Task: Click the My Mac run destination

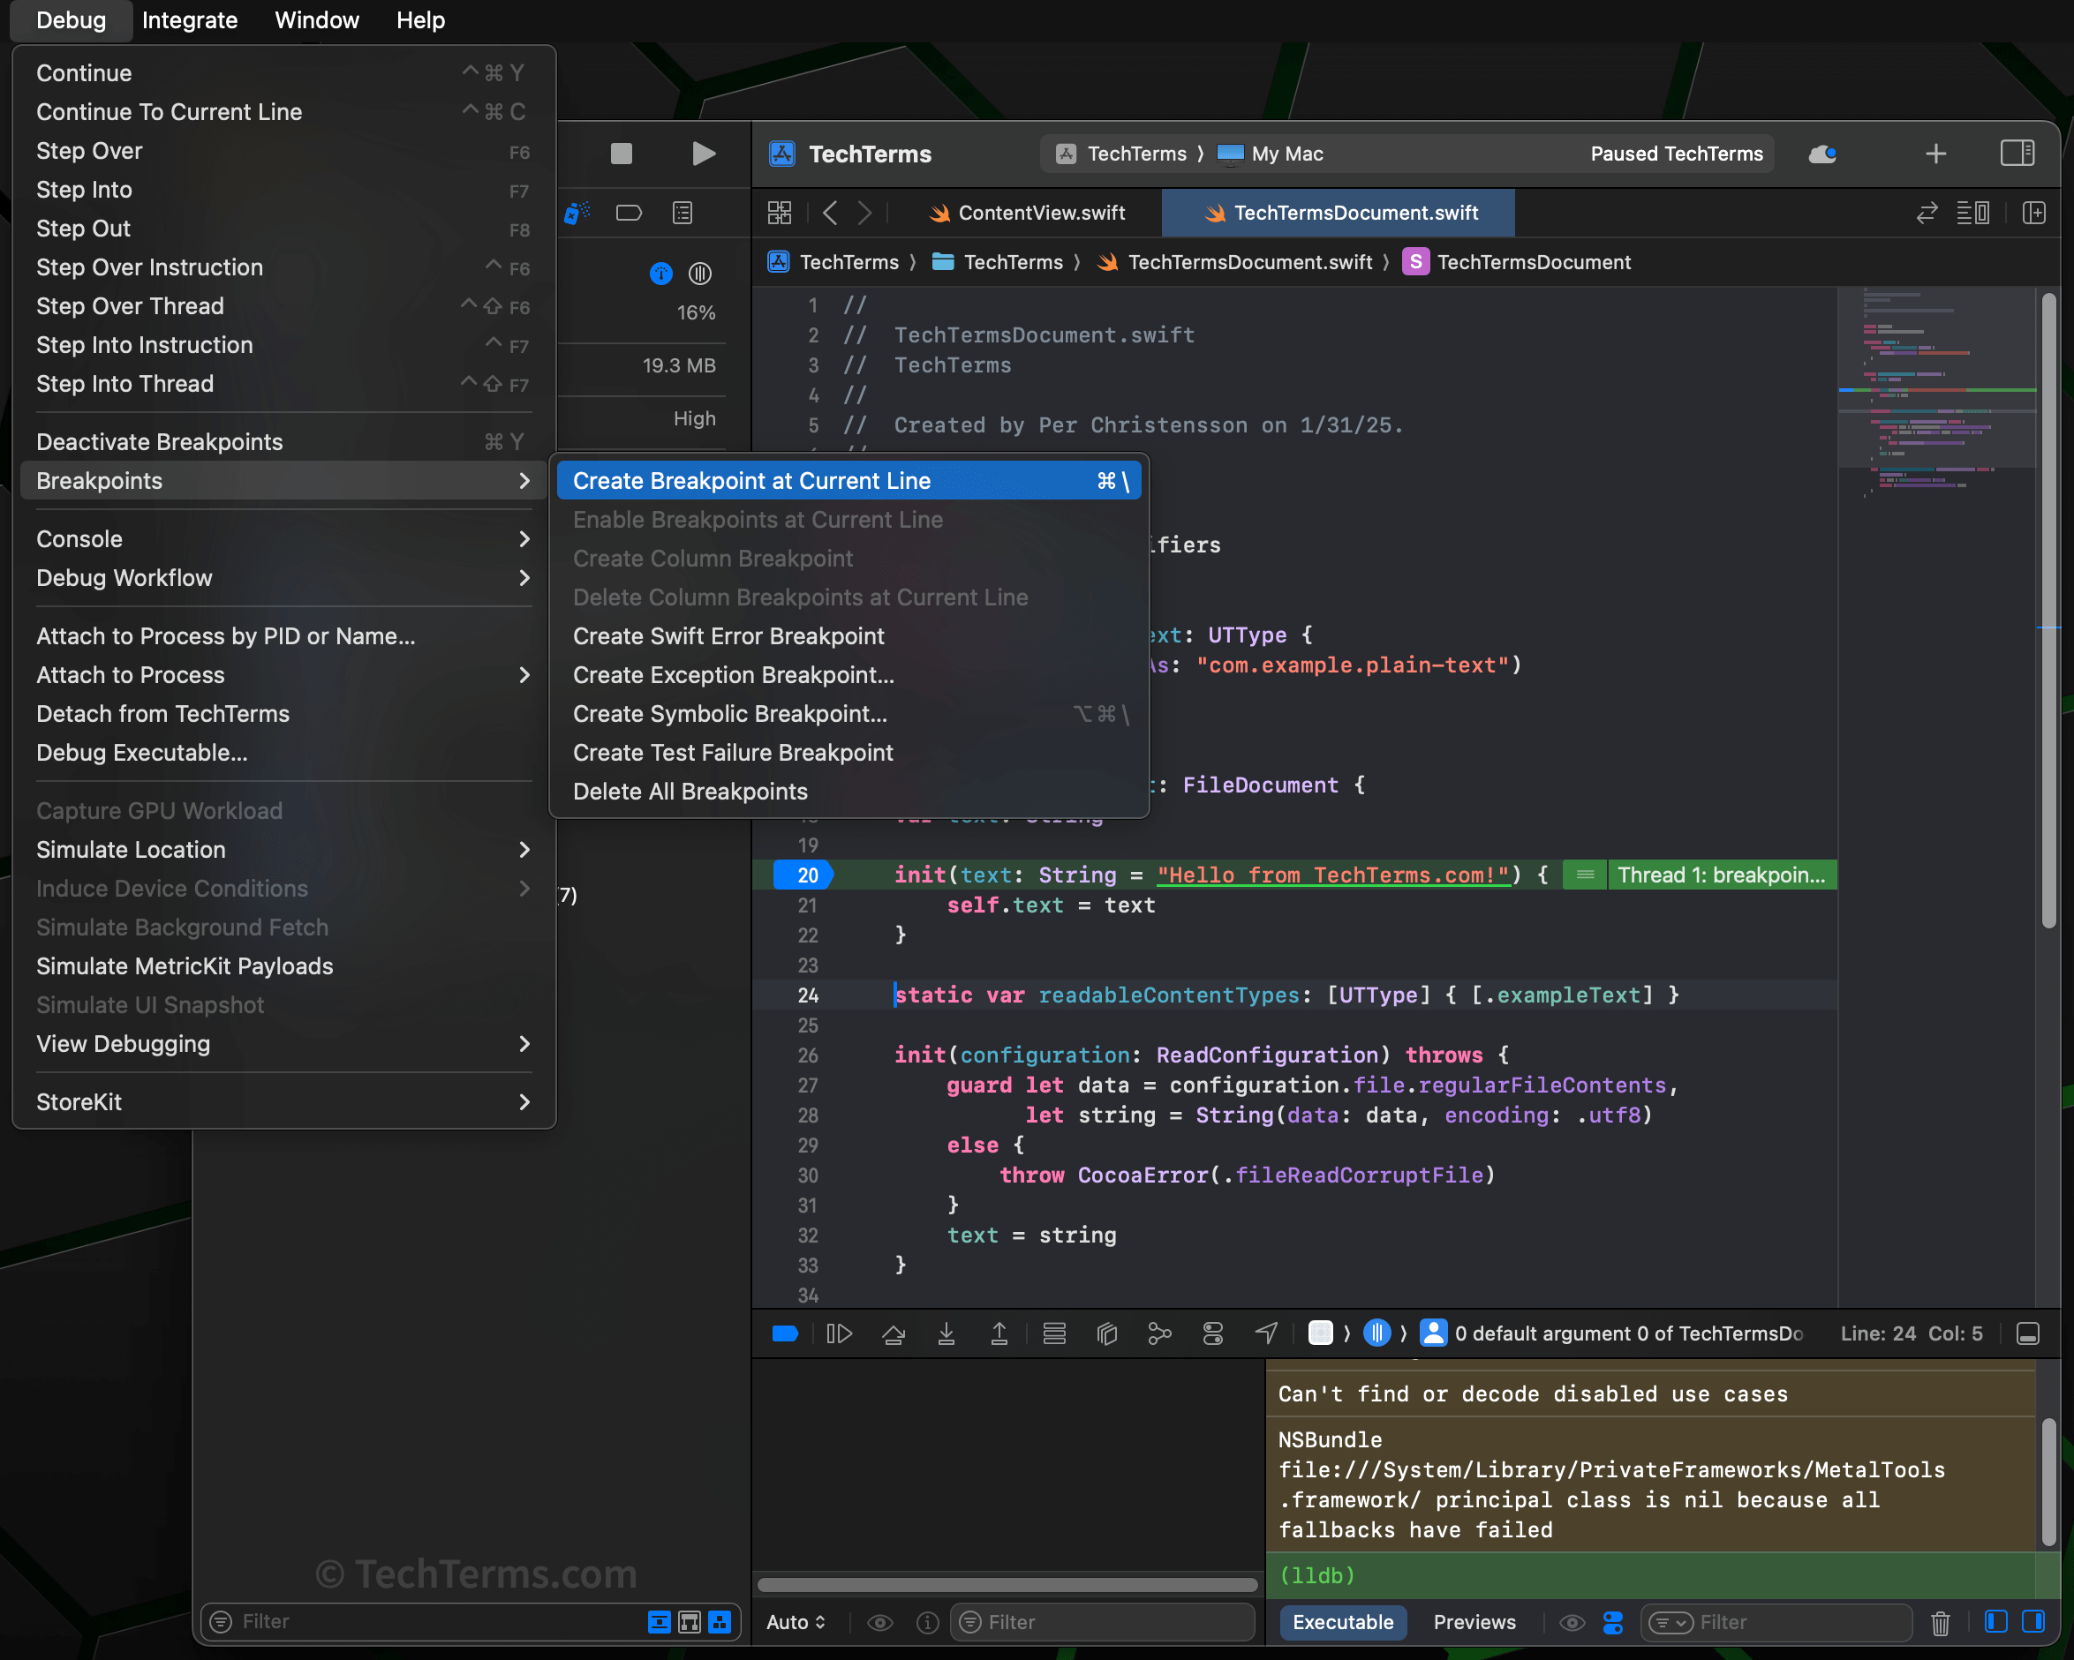Action: 1271,154
